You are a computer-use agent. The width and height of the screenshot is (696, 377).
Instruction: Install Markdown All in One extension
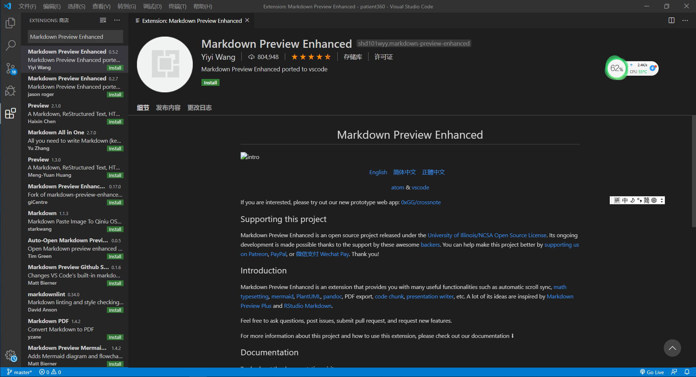click(x=115, y=148)
